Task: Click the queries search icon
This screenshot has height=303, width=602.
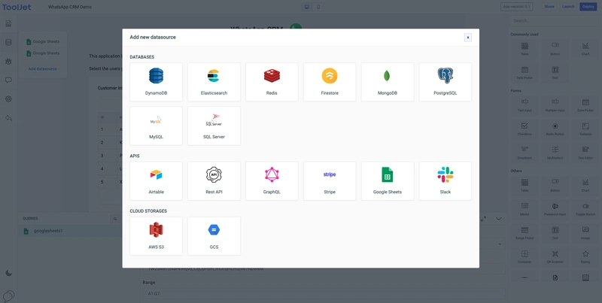Action: click(115, 219)
